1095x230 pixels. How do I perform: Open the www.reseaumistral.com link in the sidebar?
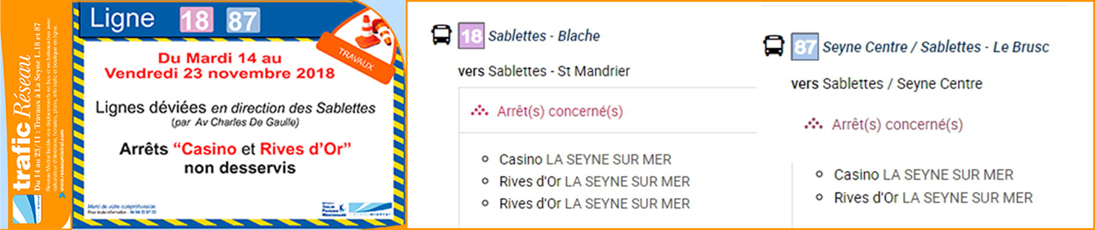[62, 162]
